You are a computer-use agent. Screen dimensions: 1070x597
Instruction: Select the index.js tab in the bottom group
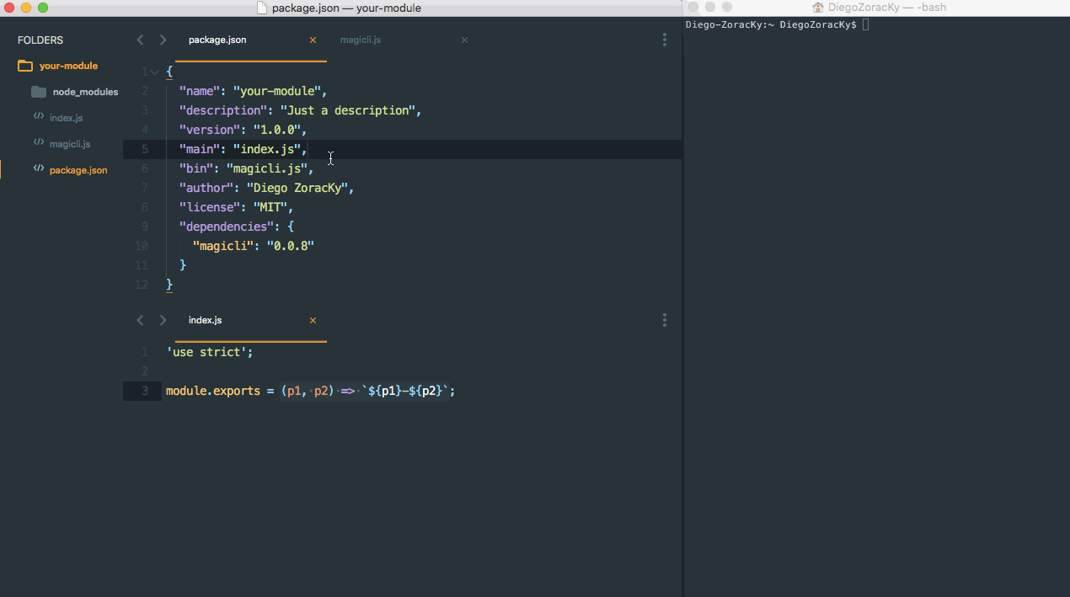205,320
